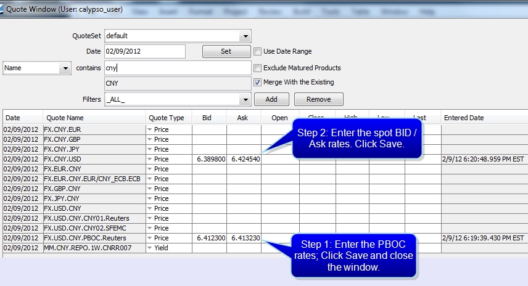This screenshot has width=528, height=286.
Task: Sort by Date column header
Action: click(23, 118)
